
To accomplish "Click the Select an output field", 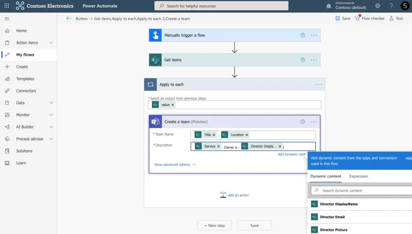I will pos(235,105).
